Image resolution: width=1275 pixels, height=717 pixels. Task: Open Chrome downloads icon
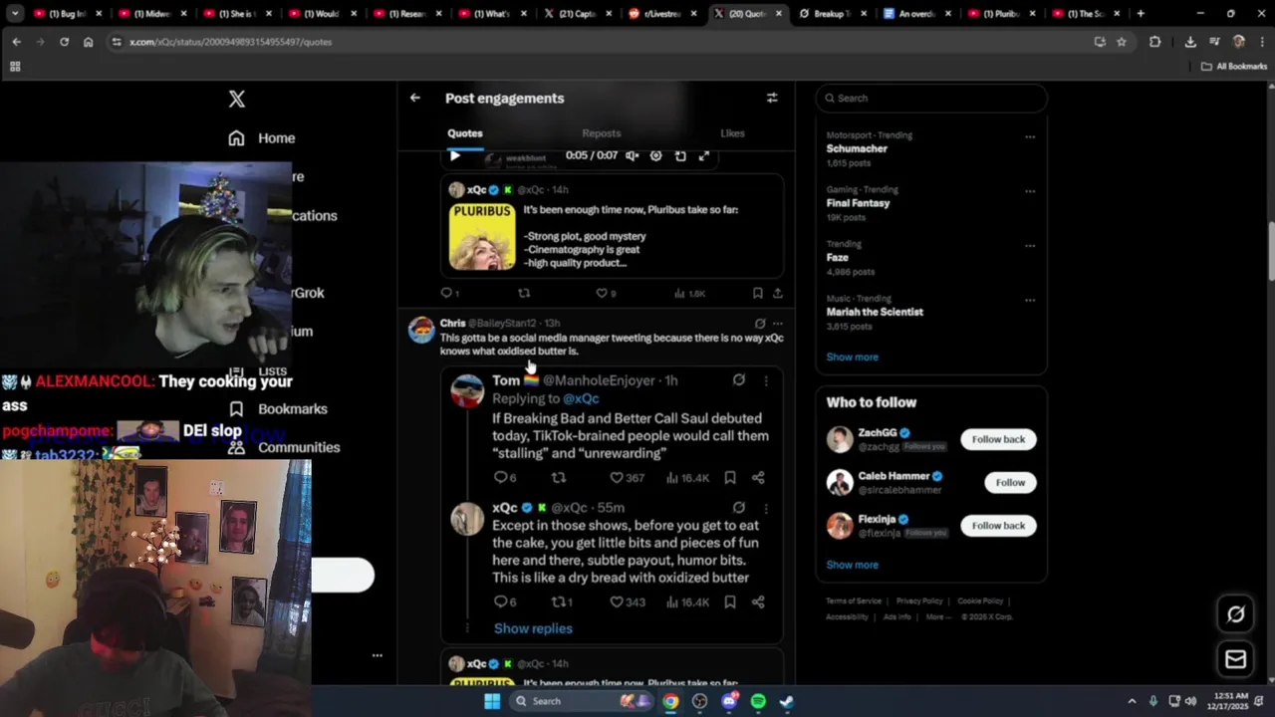pos(1190,42)
